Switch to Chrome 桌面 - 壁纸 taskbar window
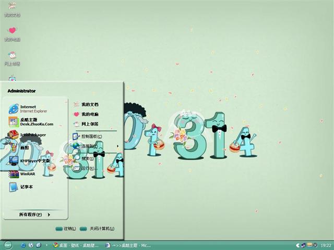Image resolution: width=334 pixels, height=250 pixels. [x=76, y=245]
